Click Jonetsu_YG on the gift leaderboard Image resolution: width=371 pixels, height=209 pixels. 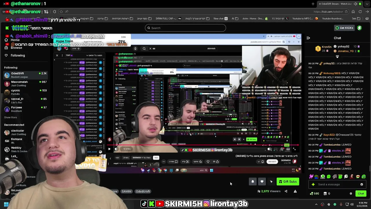[345, 51]
